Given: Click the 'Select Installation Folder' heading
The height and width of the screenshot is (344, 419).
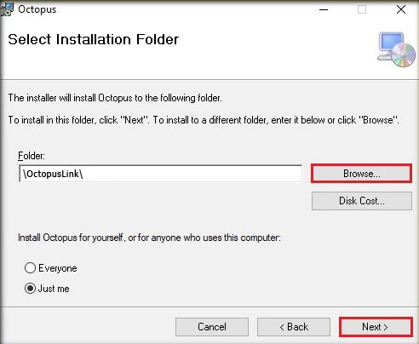Looking at the screenshot, I should [94, 39].
